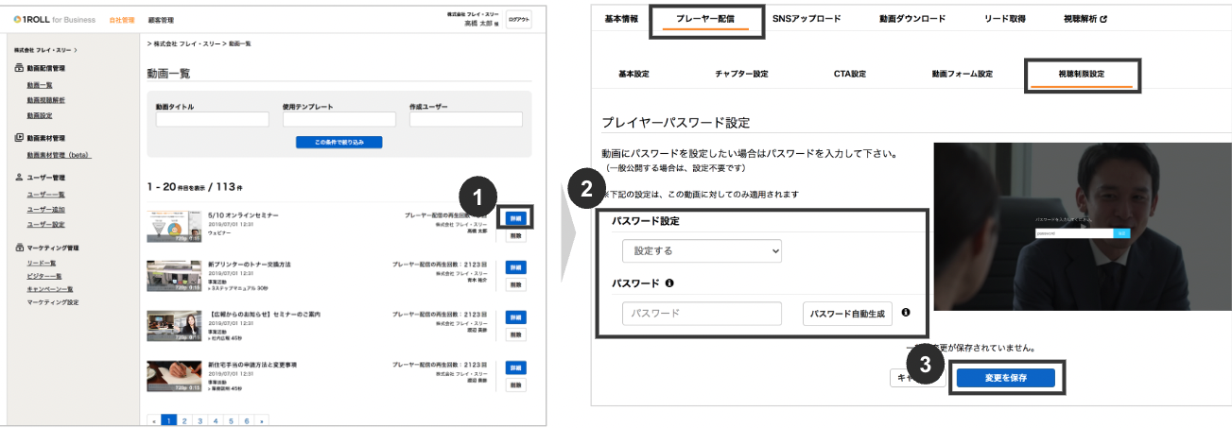This screenshot has height=428, width=1232.
Task: Click the 作成ユーザー search field
Action: [x=465, y=119]
